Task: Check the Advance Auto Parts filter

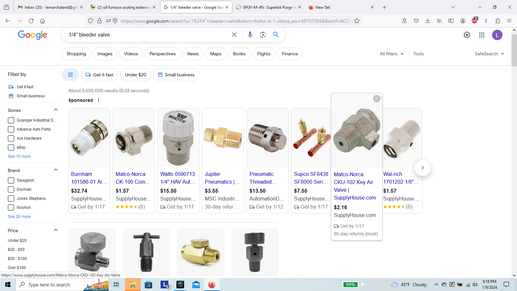Action: click(x=11, y=129)
